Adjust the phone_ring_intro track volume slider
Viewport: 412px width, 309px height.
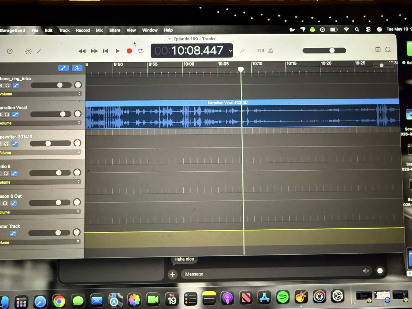(51, 85)
